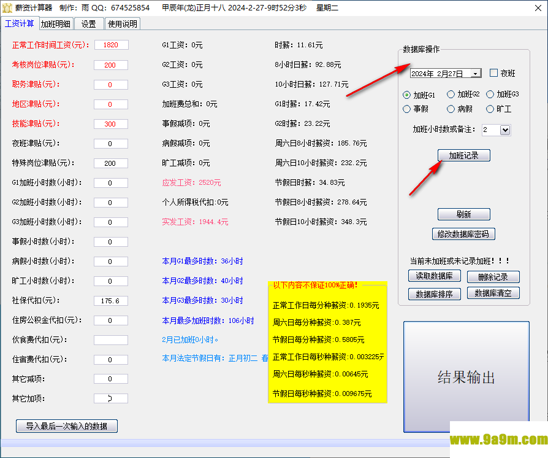
Task: Click the large 结果输出 button
Action: 466,377
